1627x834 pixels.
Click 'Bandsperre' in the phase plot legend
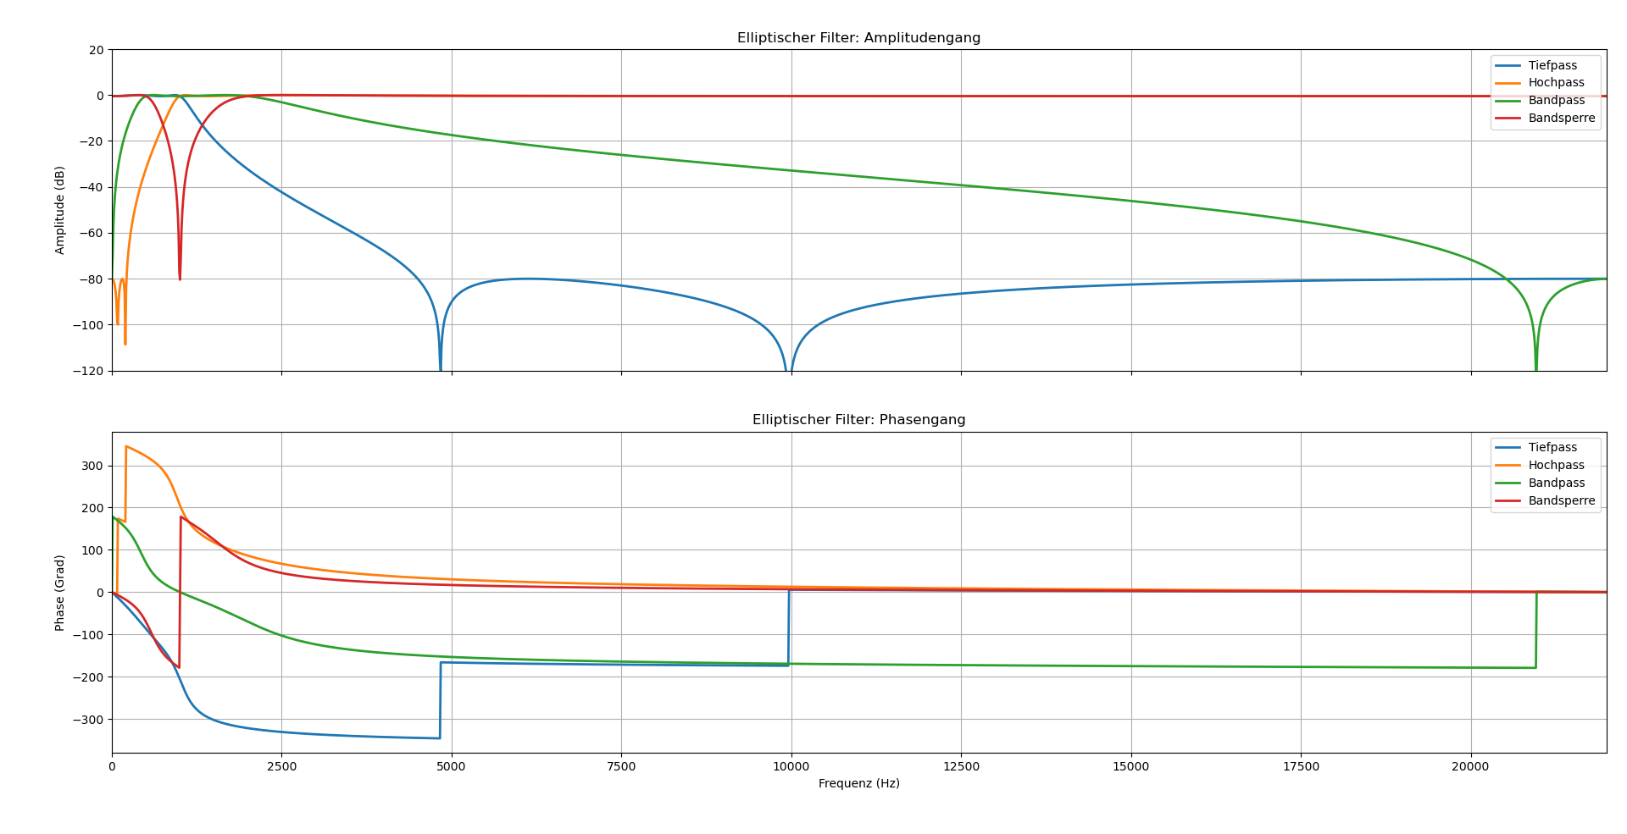pyautogui.click(x=1562, y=501)
